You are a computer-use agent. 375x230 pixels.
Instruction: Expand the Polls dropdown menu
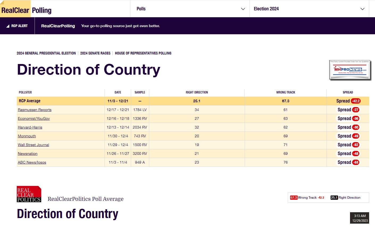click(x=190, y=9)
